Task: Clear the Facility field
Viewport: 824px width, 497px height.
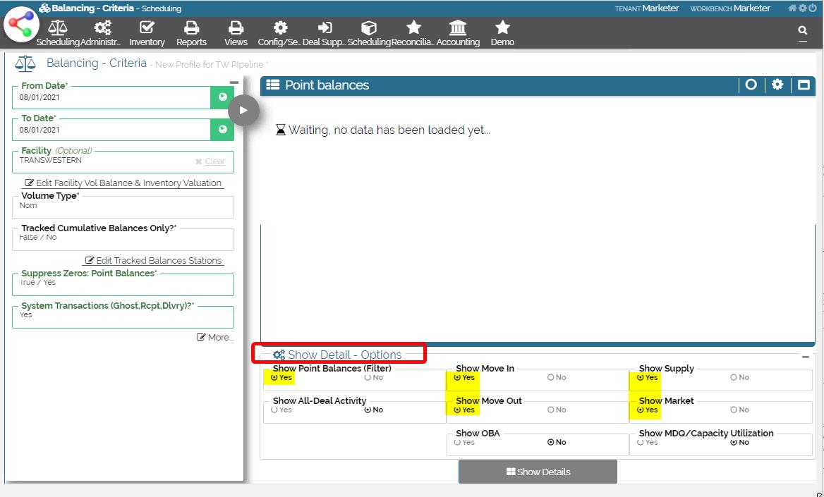Action: click(210, 161)
